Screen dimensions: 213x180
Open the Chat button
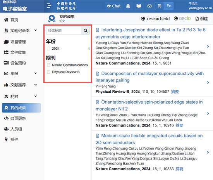pyautogui.click(x=114, y=6)
